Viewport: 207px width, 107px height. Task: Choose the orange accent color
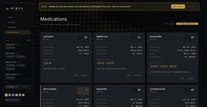pyautogui.click(x=23, y=95)
